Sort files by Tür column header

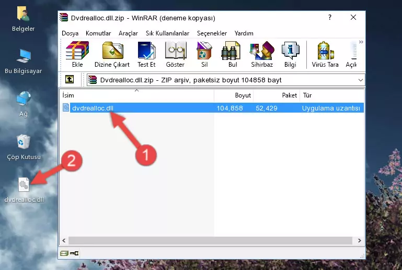pyautogui.click(x=332, y=95)
